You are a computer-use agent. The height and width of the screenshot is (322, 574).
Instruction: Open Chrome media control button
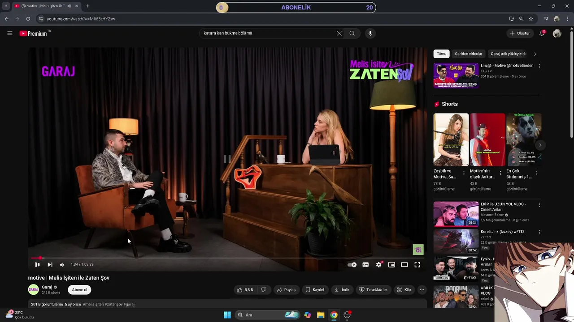coord(546,19)
